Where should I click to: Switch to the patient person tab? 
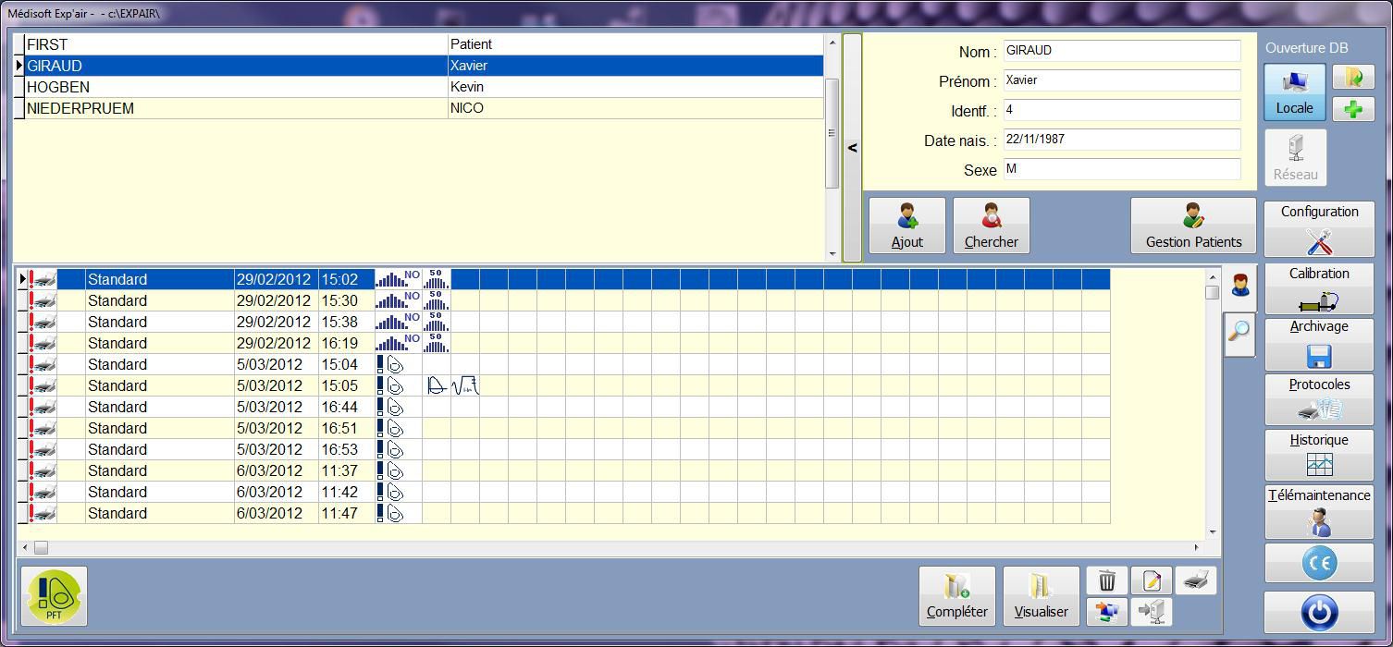1239,285
